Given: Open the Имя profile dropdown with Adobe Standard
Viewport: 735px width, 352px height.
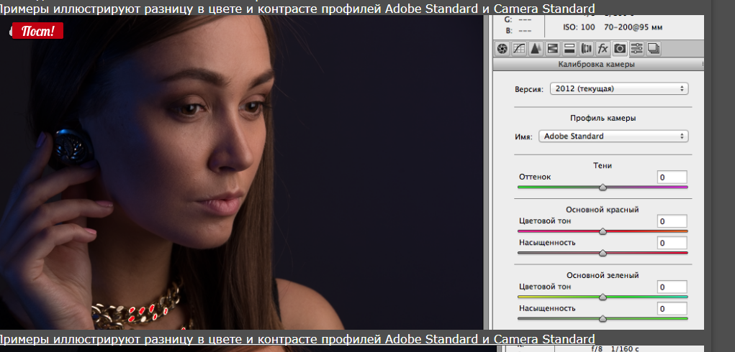Looking at the screenshot, I should point(613,136).
